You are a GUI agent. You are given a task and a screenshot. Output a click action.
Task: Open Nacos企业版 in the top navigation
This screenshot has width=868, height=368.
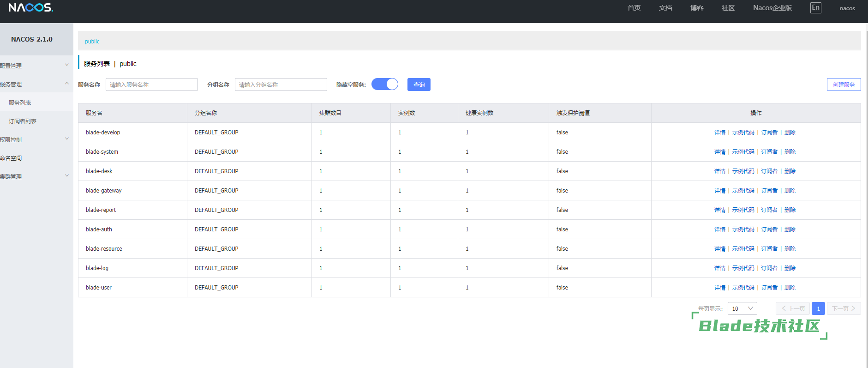772,8
